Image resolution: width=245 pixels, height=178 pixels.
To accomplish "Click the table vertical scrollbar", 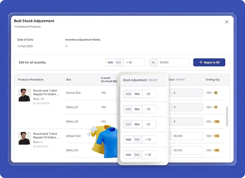I will (x=227, y=116).
